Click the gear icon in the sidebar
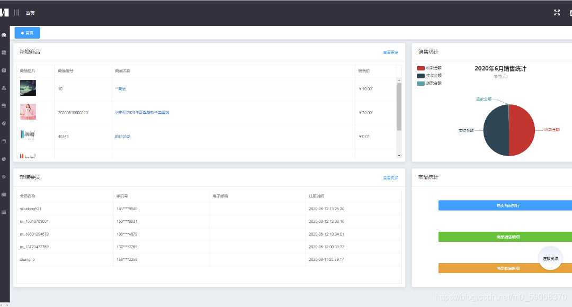The height and width of the screenshot is (307, 572). coord(4,176)
